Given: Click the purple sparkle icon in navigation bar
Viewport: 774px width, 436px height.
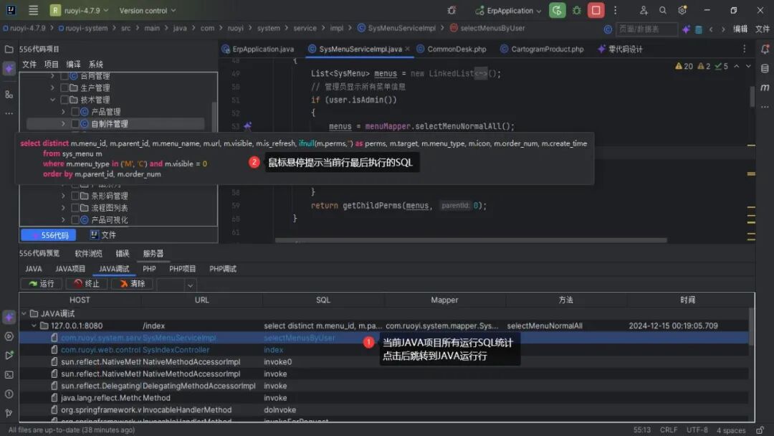Looking at the screenshot, I should click(x=686, y=29).
